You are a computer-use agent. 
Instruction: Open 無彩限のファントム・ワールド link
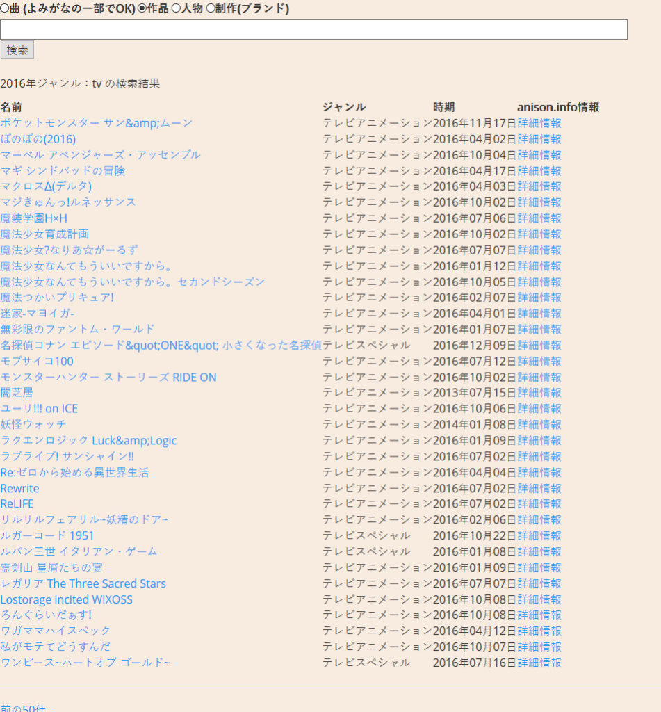[x=77, y=329]
